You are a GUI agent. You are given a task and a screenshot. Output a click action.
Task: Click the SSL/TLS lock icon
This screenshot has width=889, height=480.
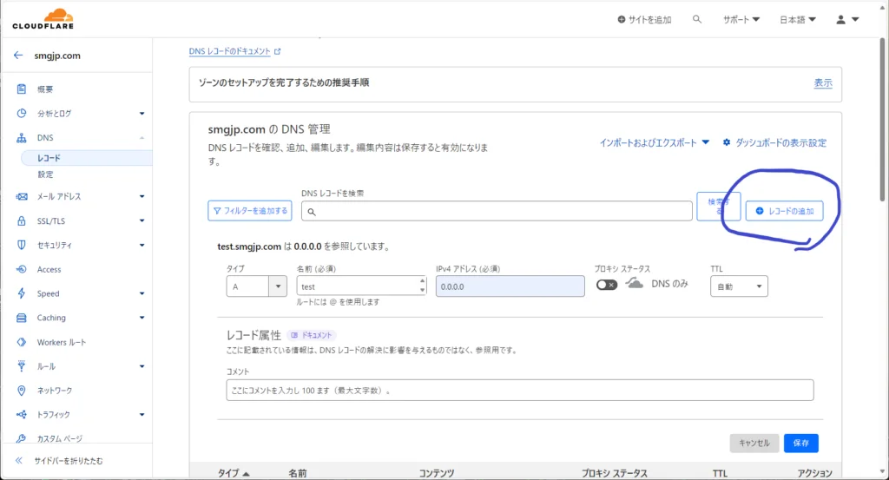(x=22, y=221)
